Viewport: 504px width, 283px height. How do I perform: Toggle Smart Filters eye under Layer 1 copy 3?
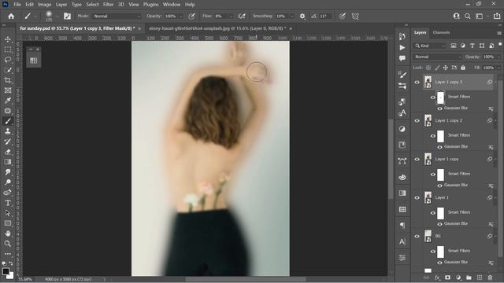pyautogui.click(x=432, y=97)
